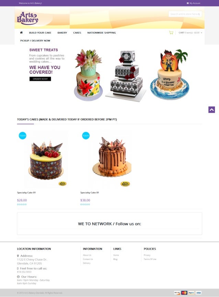The image size is (219, 297).
Task: Focus the search entire store field
Action: click(x=185, y=14)
